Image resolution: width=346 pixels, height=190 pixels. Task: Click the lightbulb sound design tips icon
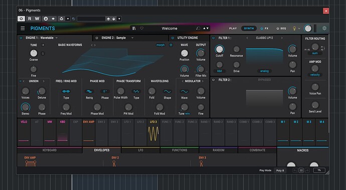[x=294, y=28]
